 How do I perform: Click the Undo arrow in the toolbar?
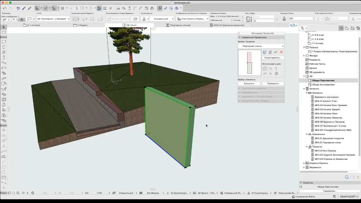(x=5, y=8)
